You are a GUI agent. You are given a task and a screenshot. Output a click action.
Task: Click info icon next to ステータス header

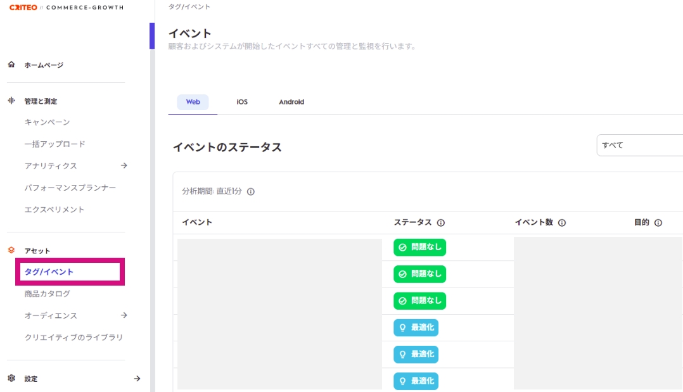tap(441, 222)
